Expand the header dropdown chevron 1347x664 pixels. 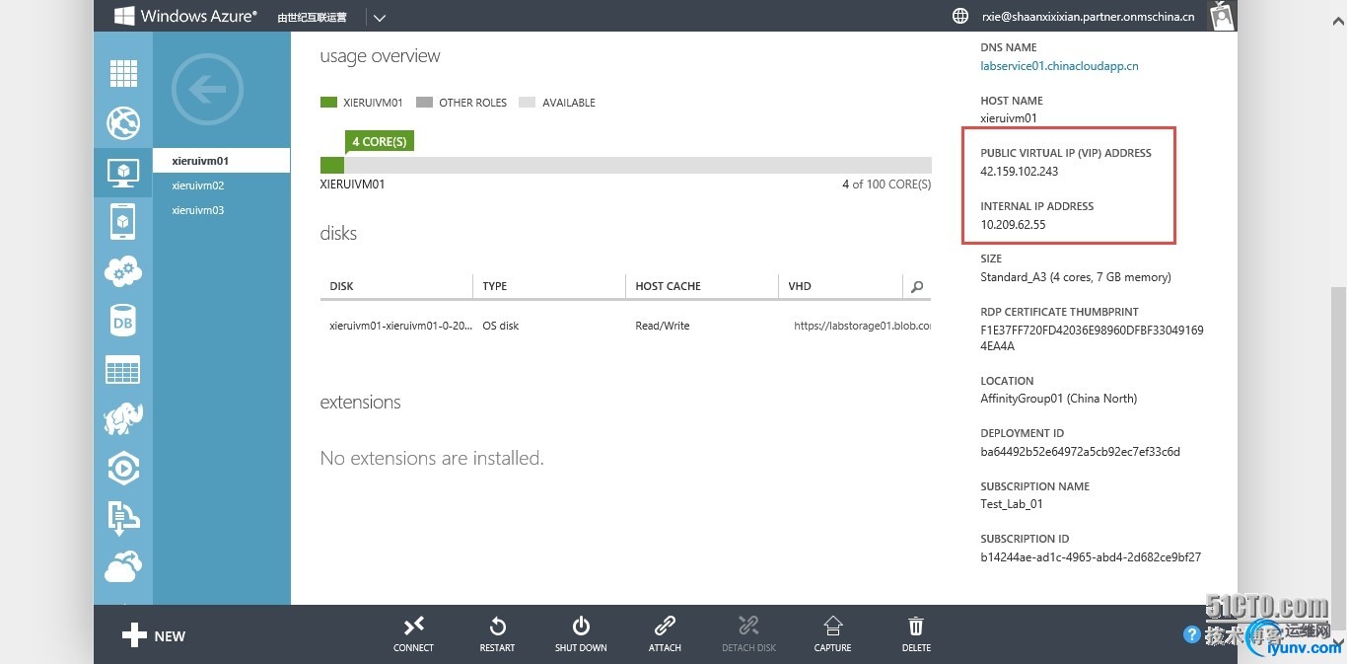click(x=380, y=17)
